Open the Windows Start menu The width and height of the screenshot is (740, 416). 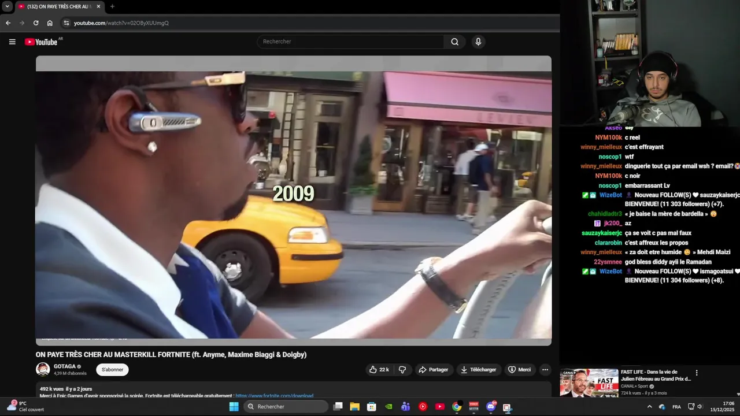coord(234,407)
